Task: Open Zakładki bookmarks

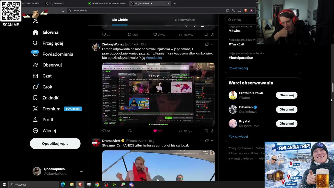Action: (46, 98)
